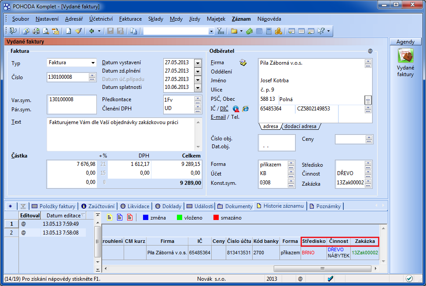Click into the Číslo field with 130100008

(68, 77)
